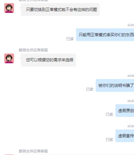This screenshot has width=134, height=155.
Task: Click 已读 status next to 虚假原创
Action: pos(109,114)
